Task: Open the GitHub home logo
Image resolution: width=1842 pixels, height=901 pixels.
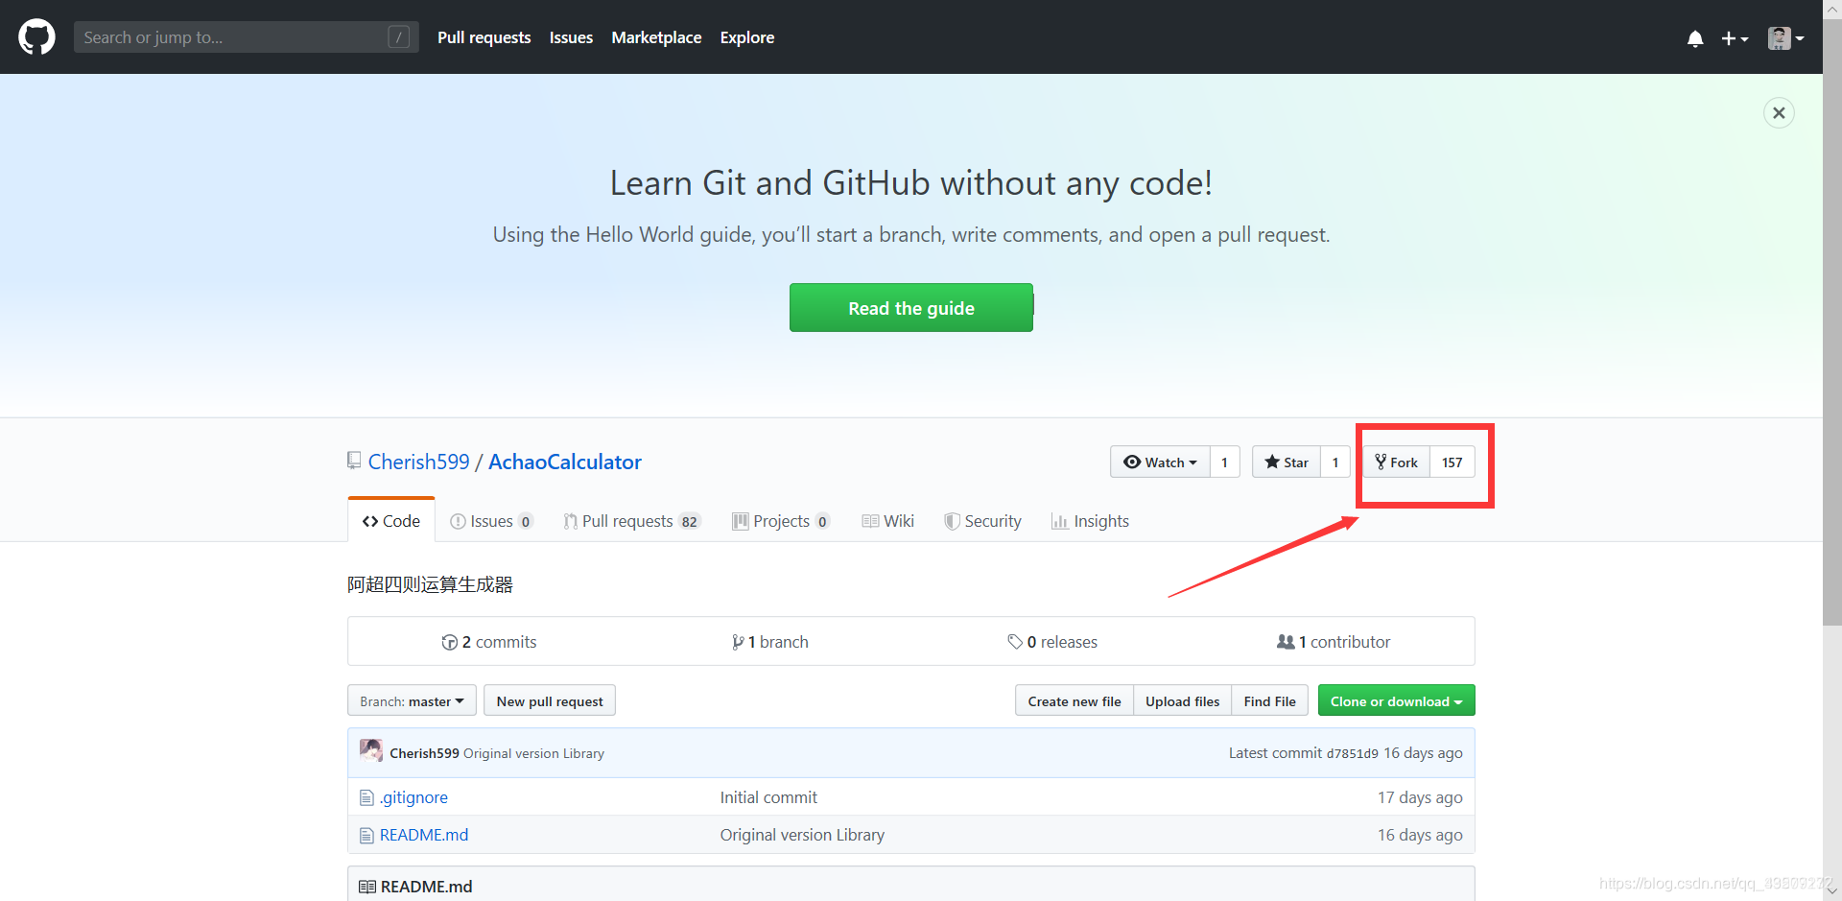Action: [36, 37]
